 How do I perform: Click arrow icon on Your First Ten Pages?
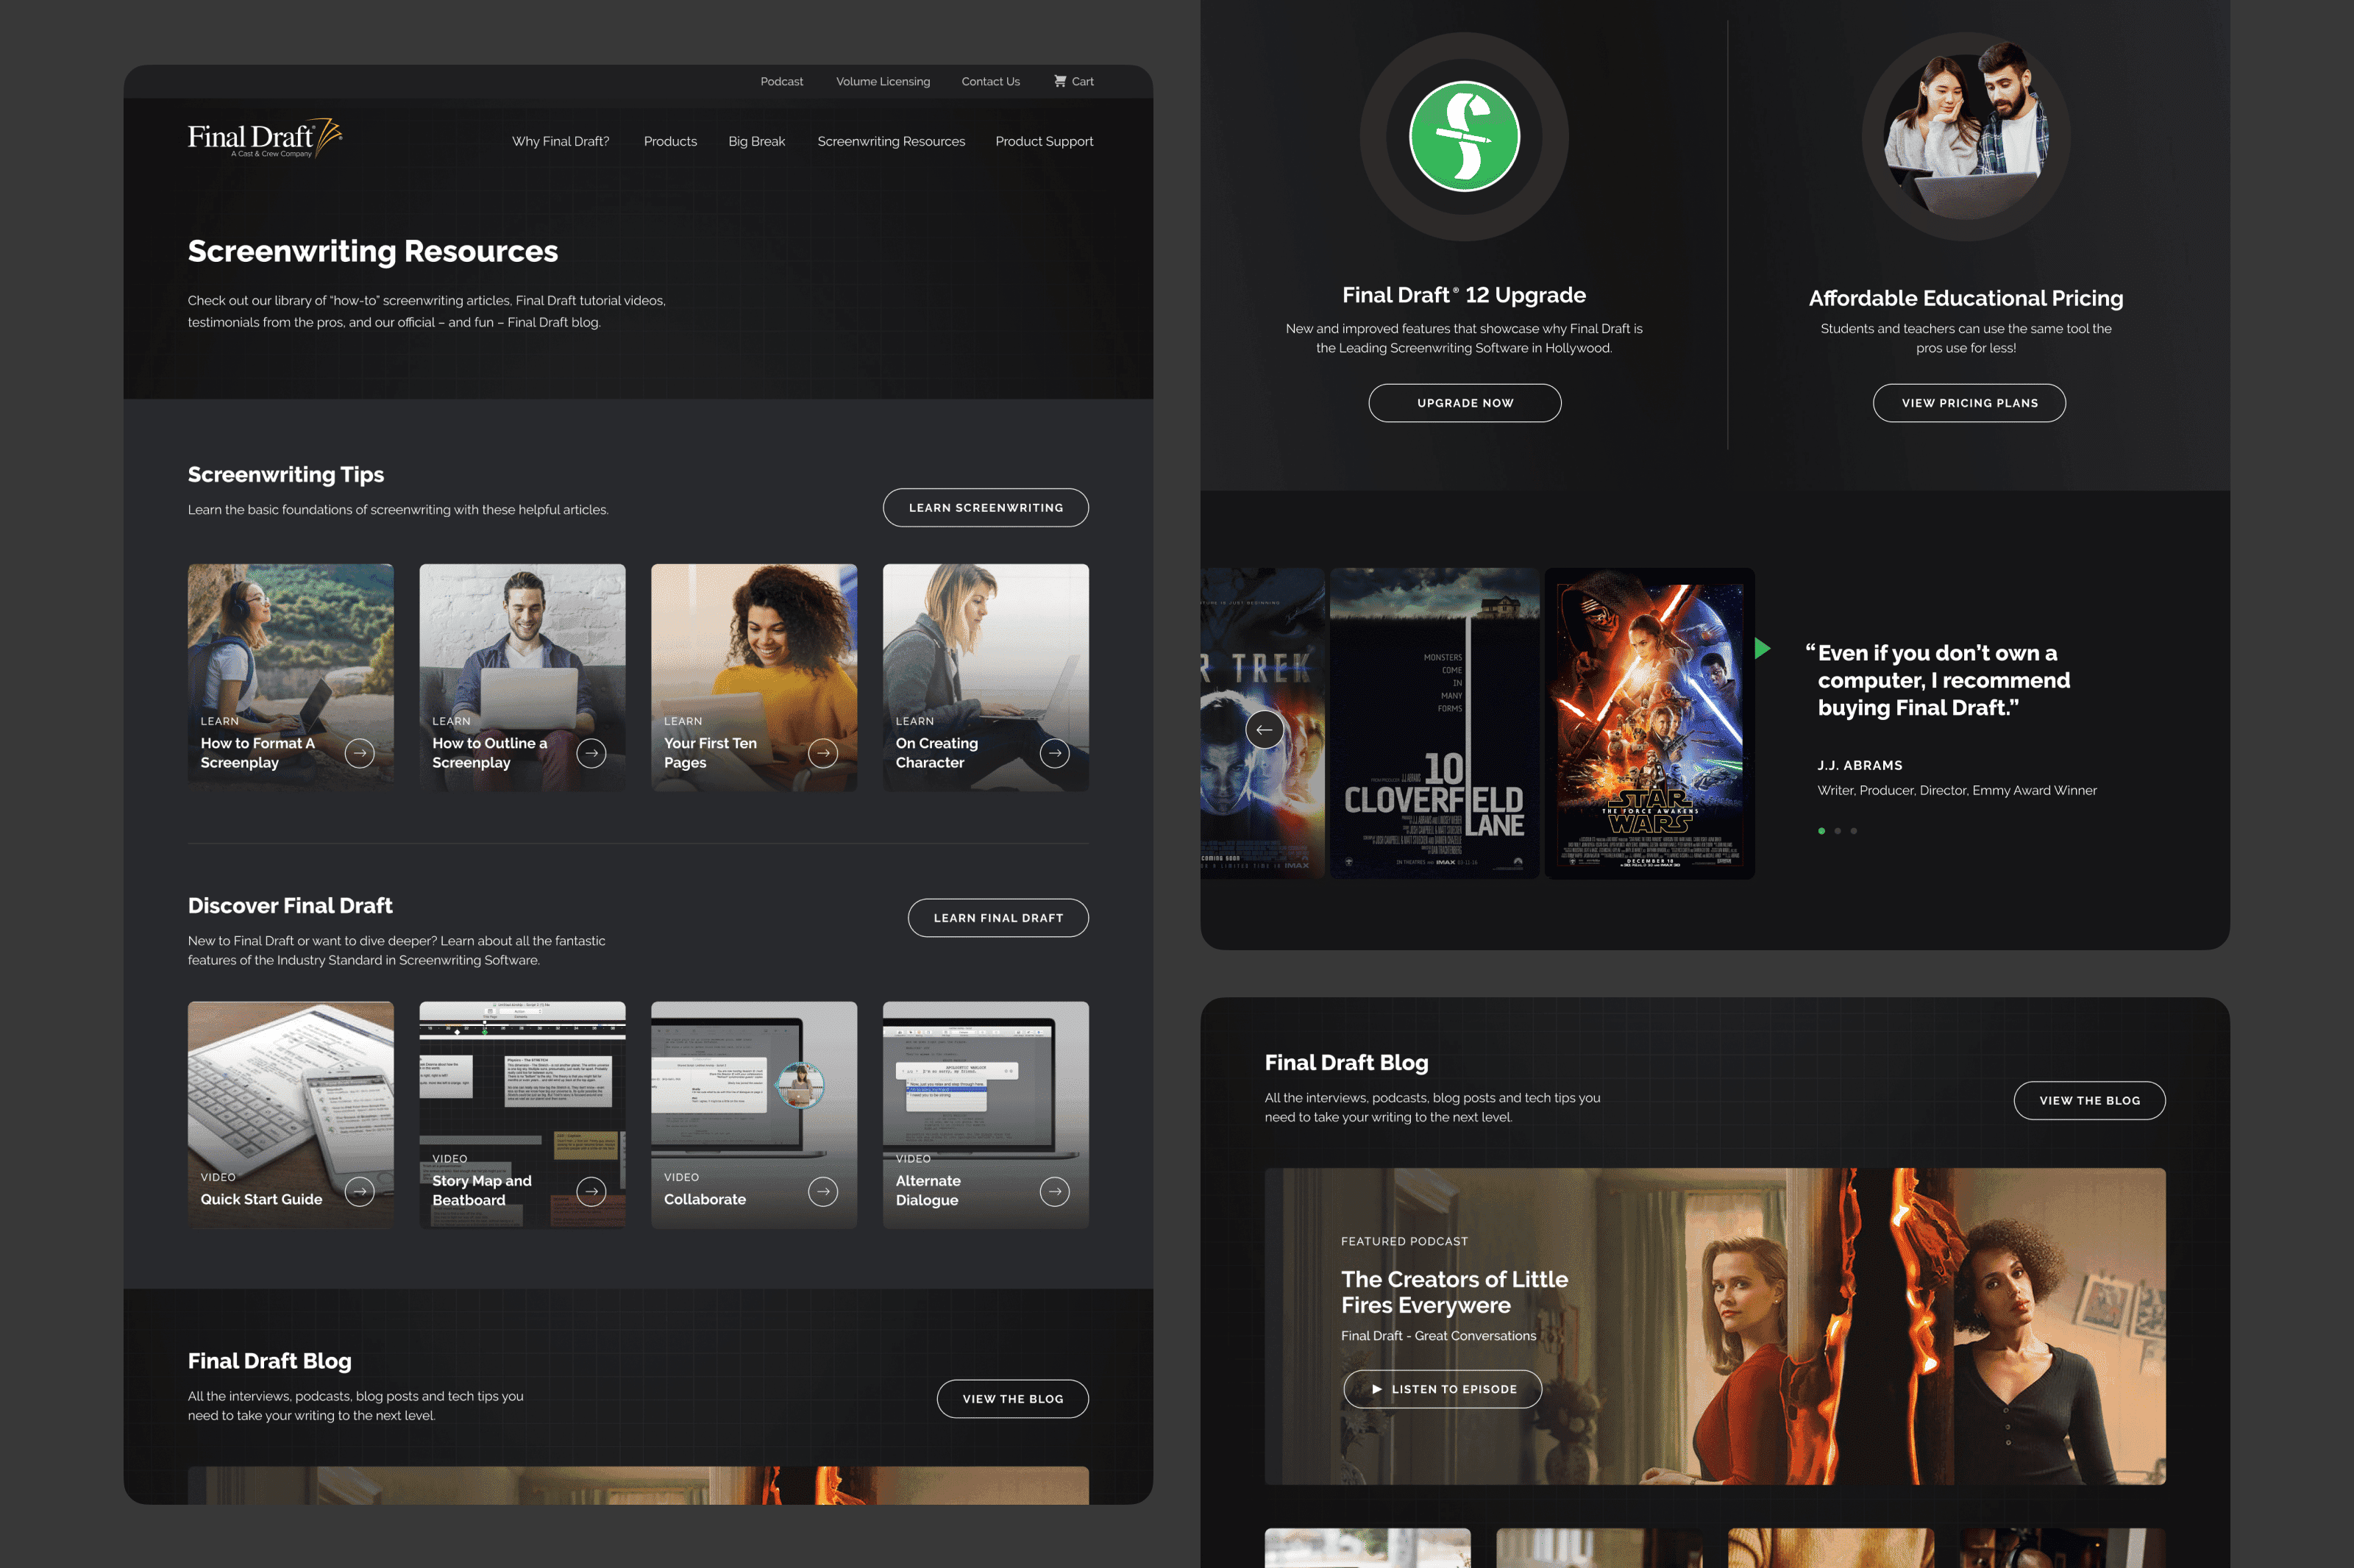[x=823, y=753]
